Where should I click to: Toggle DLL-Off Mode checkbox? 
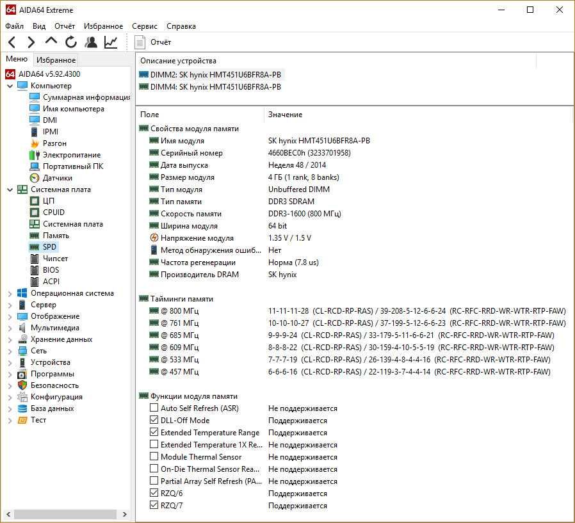pos(154,421)
